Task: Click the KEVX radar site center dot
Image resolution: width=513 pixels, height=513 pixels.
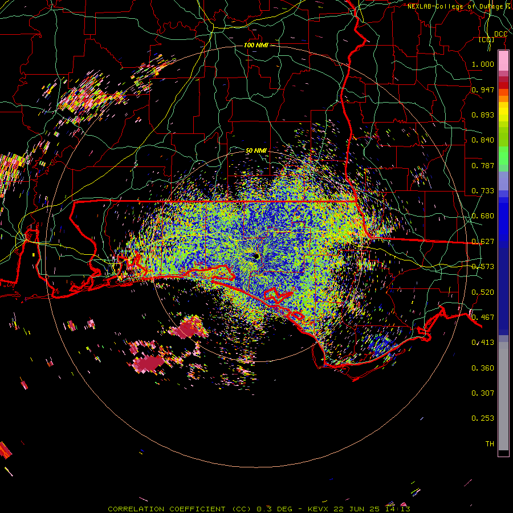Action: [x=256, y=256]
